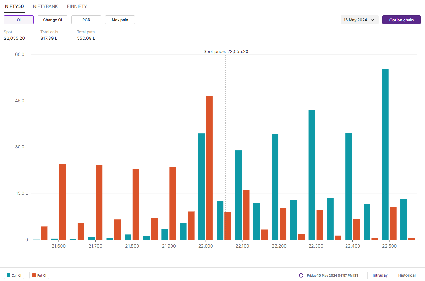Click the 21,700 put OI bar
Viewport: 425px width, 281px height.
pos(99,202)
